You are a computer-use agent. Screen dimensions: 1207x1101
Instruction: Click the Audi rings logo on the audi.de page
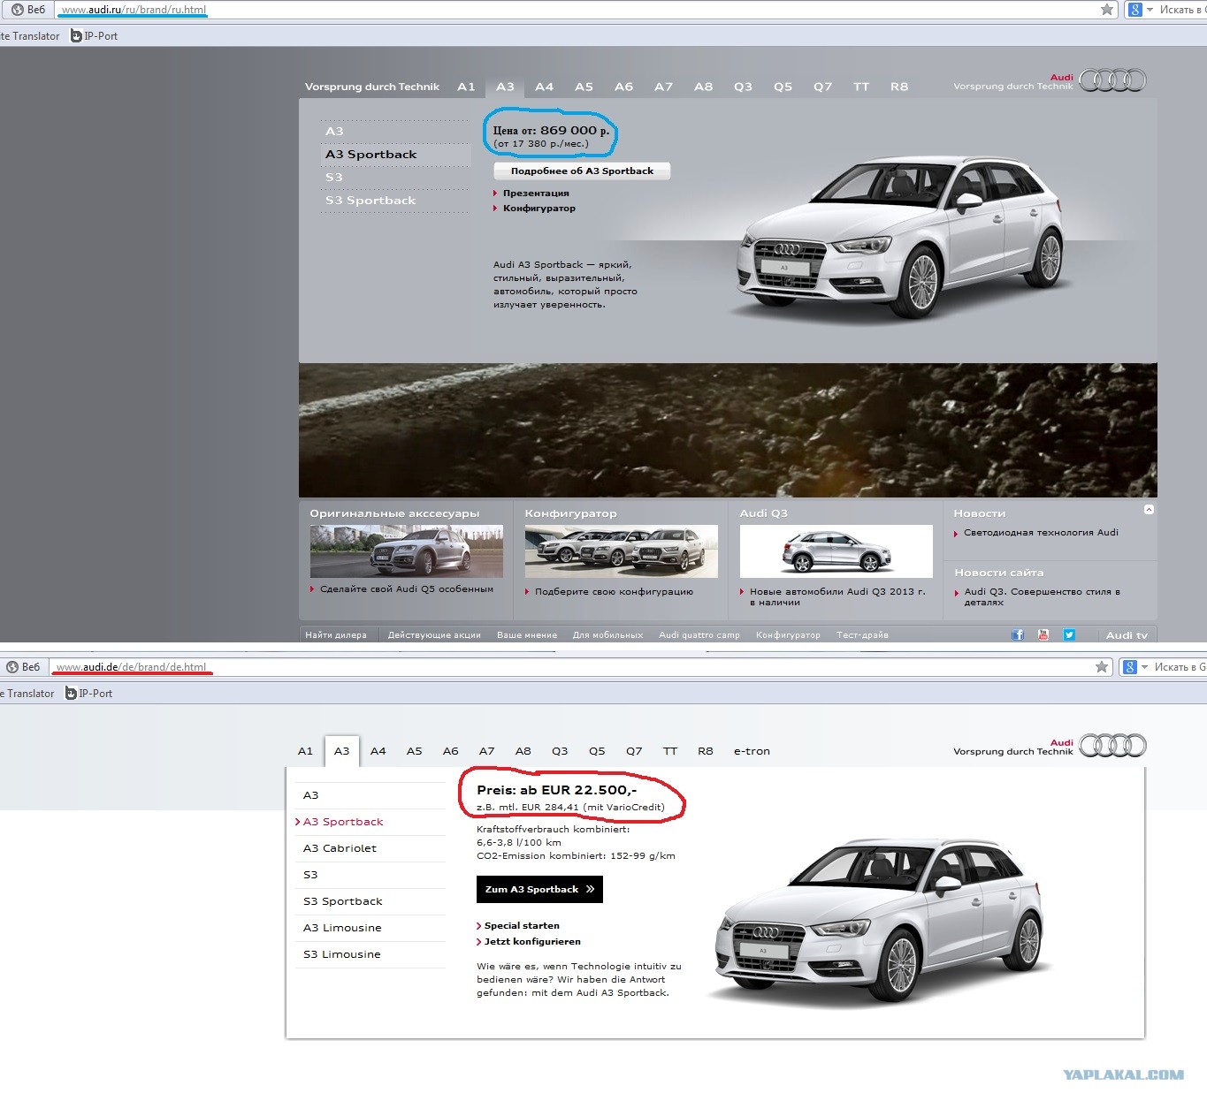pyautogui.click(x=1112, y=746)
